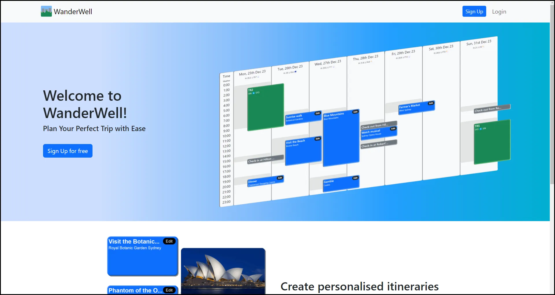Select the Visit the Botanic event card

coord(143,256)
